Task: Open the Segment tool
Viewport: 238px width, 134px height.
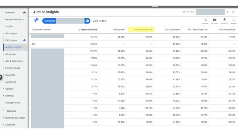Action: coord(205,21)
